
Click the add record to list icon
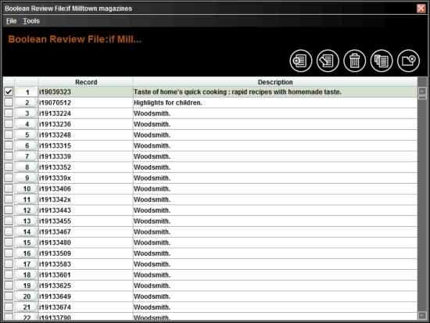pyautogui.click(x=301, y=61)
